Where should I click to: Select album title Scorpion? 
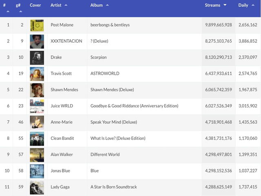(x=99, y=57)
